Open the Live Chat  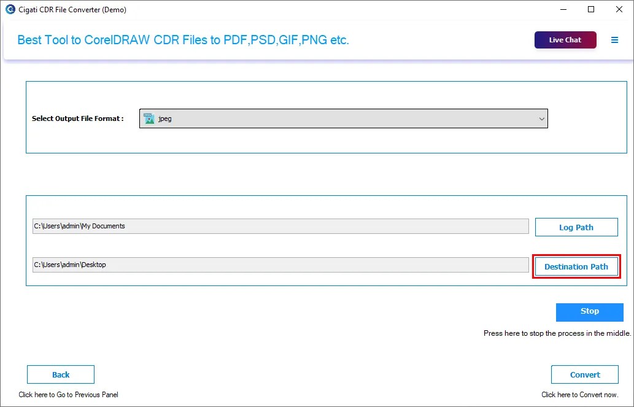[565, 39]
